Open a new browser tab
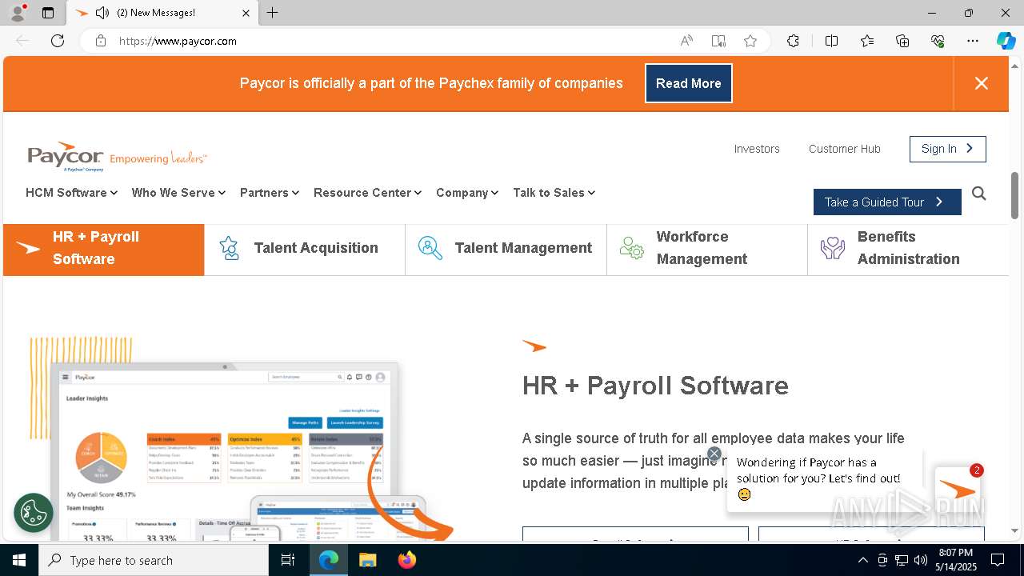The image size is (1024, 576). 273,13
